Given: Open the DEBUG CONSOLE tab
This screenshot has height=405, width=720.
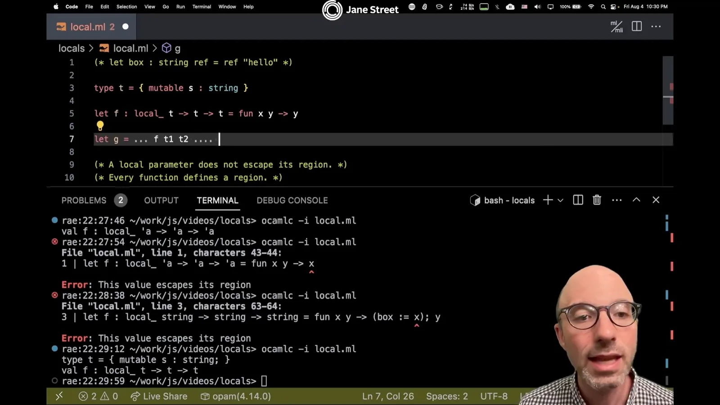Looking at the screenshot, I should coord(292,200).
